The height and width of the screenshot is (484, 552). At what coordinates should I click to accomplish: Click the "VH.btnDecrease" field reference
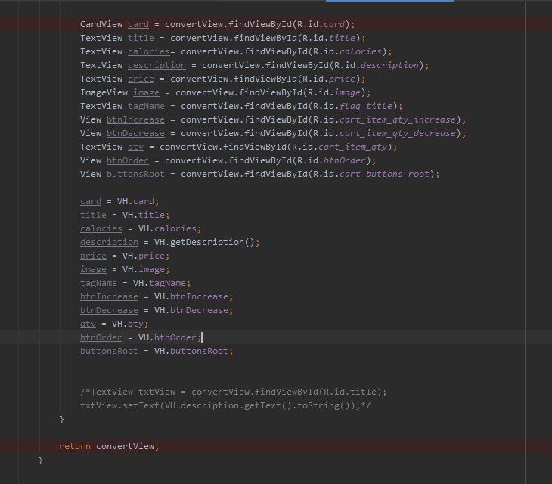(191, 311)
